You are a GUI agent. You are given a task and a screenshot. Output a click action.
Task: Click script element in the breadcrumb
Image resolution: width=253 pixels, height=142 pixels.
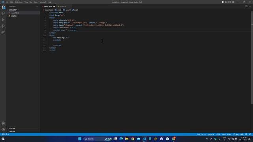click(x=75, y=10)
